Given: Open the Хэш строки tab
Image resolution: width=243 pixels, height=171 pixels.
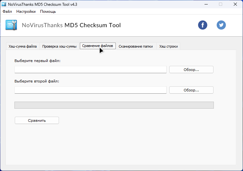Looking at the screenshot, I should point(168,46).
